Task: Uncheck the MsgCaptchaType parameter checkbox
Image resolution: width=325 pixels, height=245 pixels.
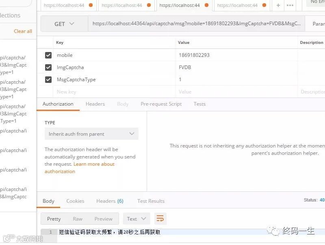Action: 48,80
